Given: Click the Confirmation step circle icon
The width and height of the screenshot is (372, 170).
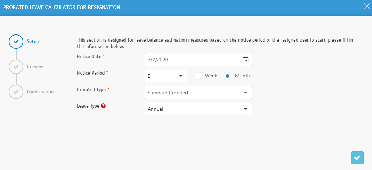Looking at the screenshot, I should (x=16, y=91).
